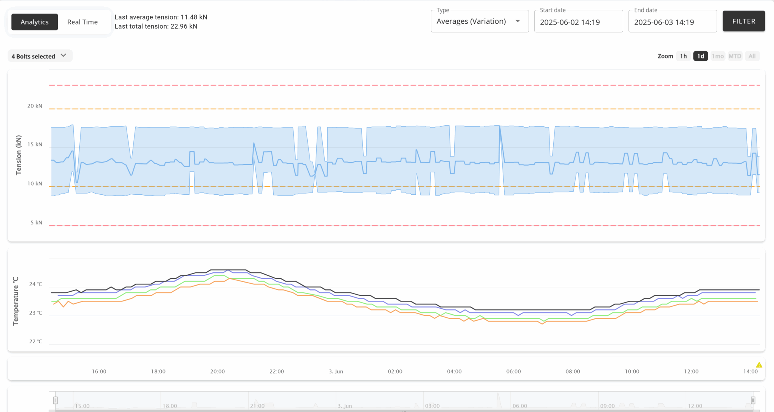Toggle the 1d zoom preset
The height and width of the screenshot is (412, 774).
click(x=700, y=56)
